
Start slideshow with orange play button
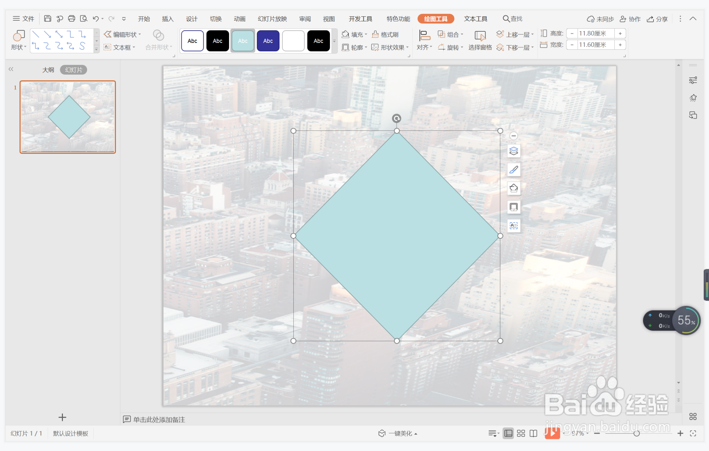click(x=552, y=433)
